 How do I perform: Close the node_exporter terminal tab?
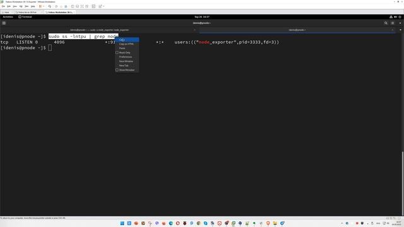(194, 30)
